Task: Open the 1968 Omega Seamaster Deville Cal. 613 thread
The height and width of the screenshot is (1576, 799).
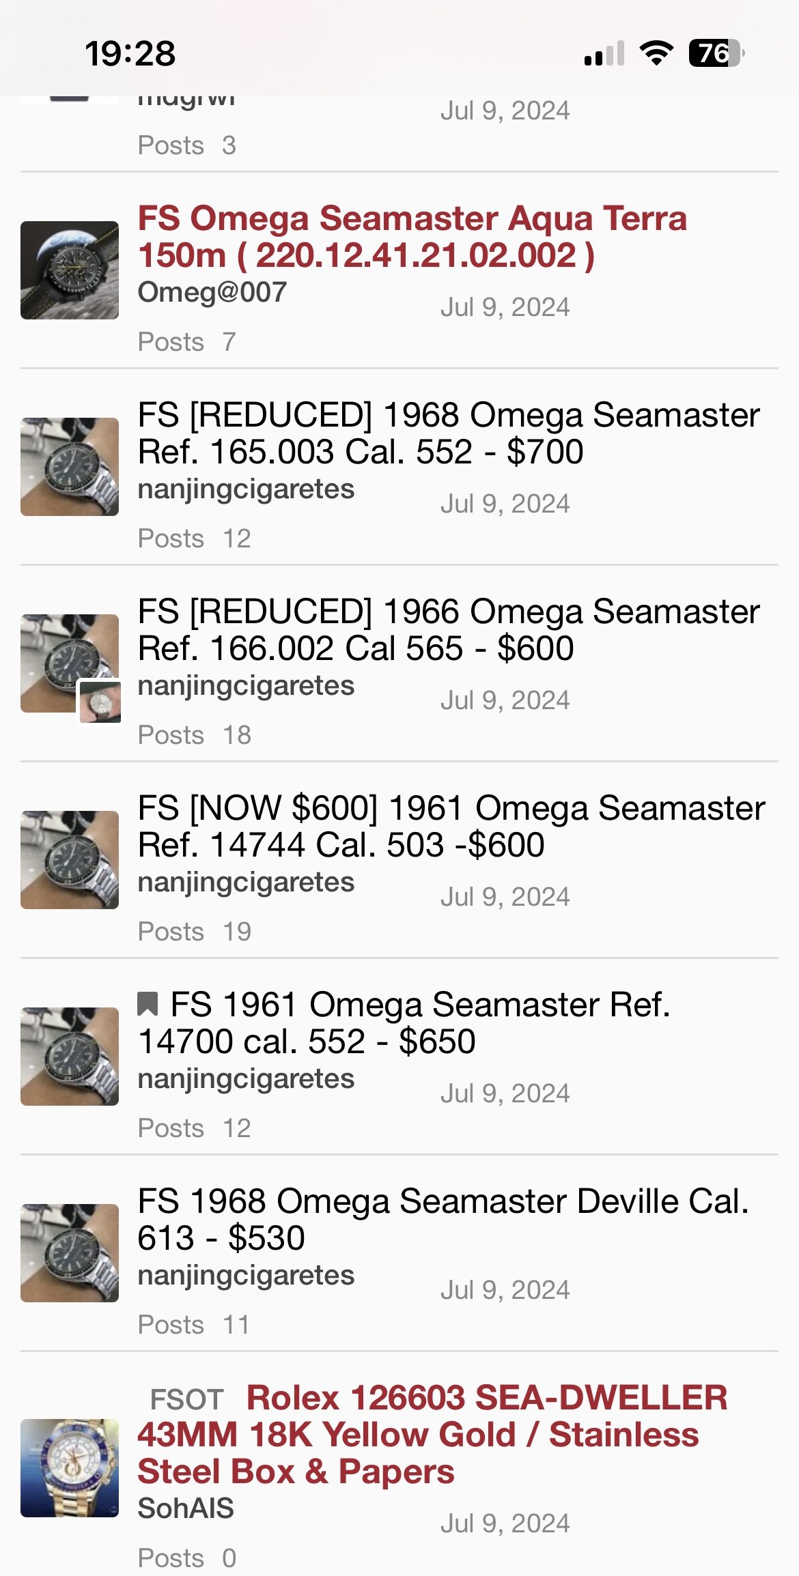Action: 443,1220
